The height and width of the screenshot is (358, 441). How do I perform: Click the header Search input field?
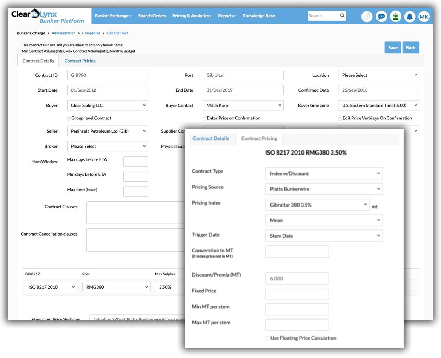pyautogui.click(x=323, y=16)
